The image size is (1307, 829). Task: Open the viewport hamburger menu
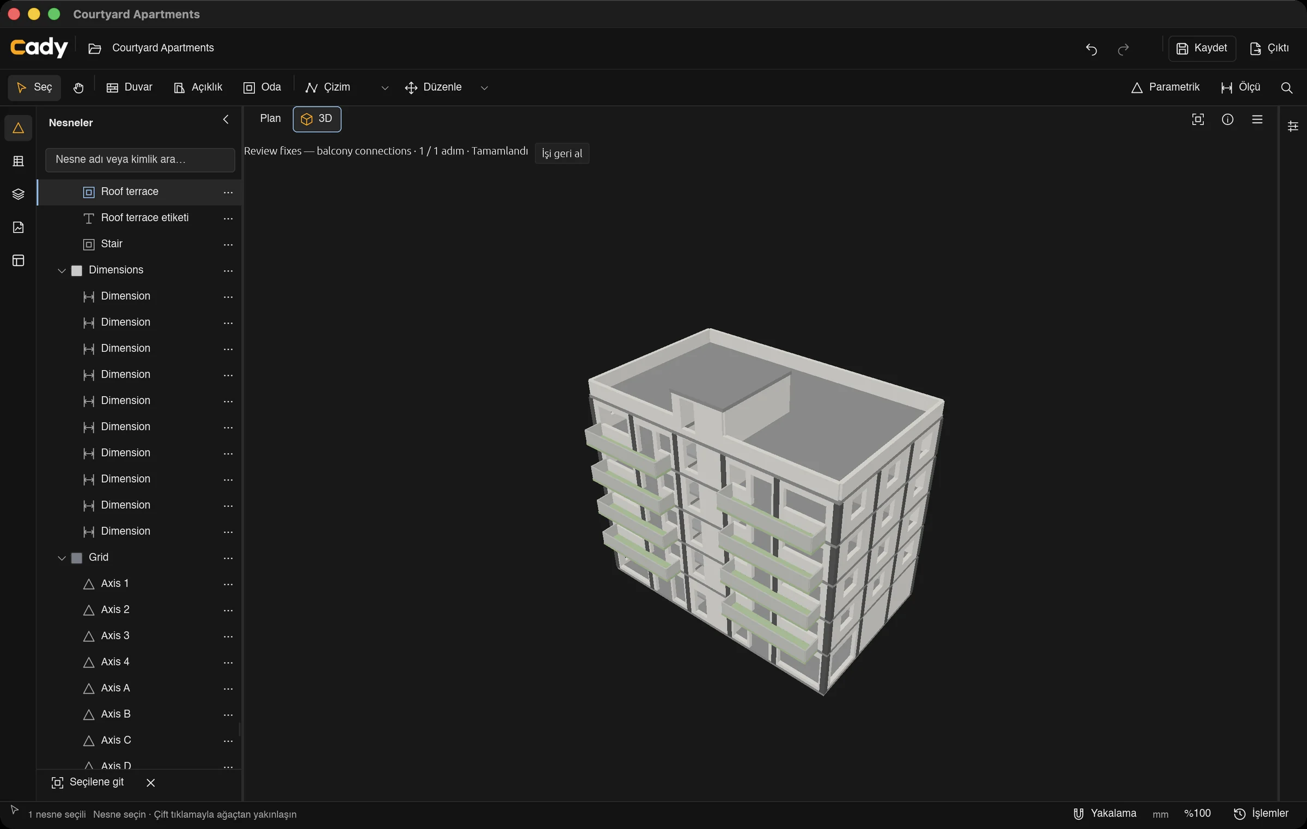click(1257, 119)
